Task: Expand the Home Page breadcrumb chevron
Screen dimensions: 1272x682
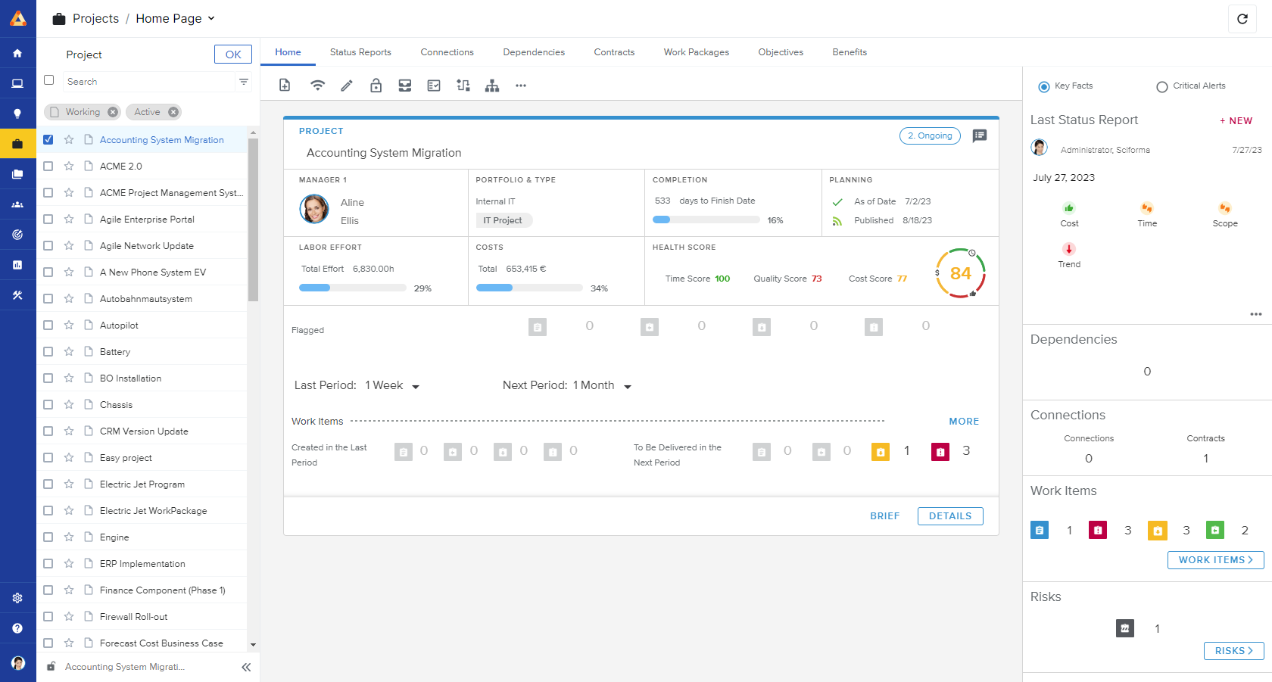Action: [x=210, y=18]
